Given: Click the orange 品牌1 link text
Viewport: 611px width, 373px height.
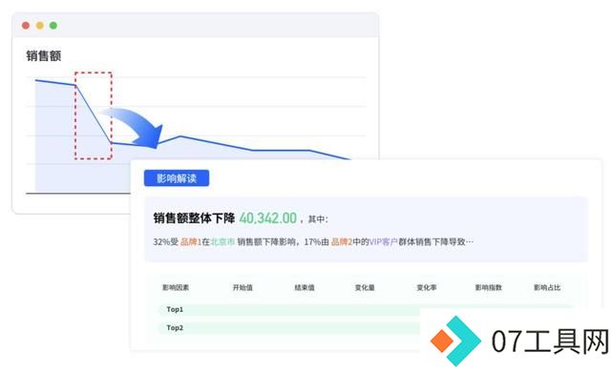Looking at the screenshot, I should [191, 241].
